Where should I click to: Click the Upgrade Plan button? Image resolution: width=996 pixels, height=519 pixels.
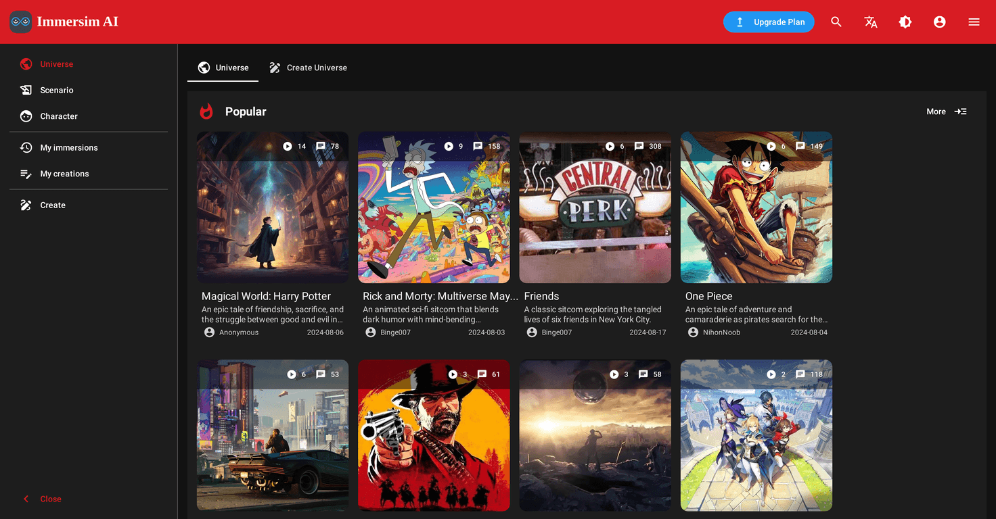pos(769,22)
